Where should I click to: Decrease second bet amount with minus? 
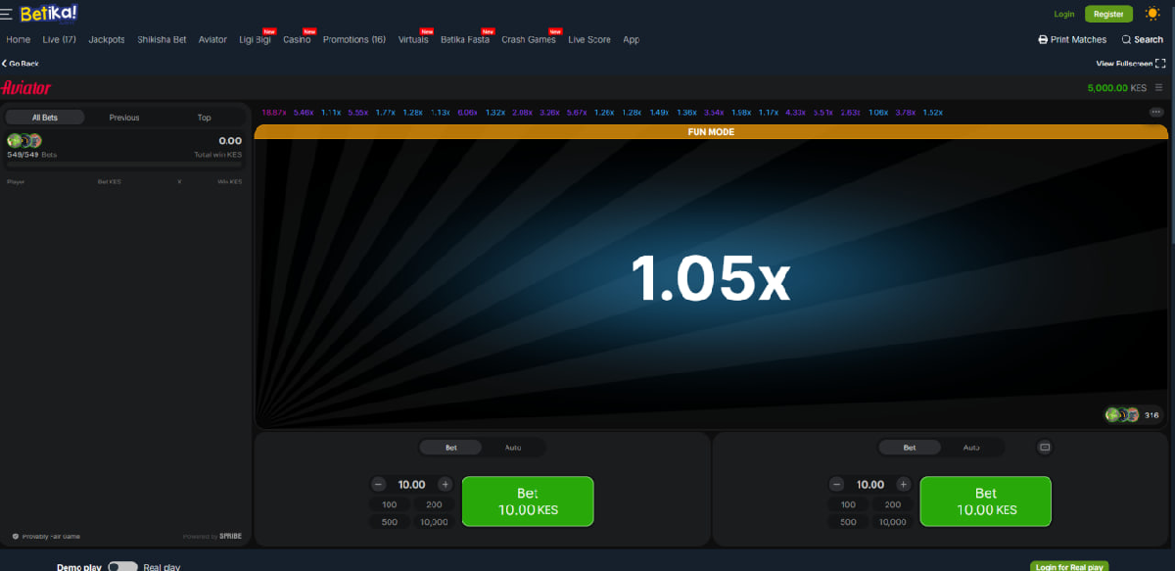837,484
